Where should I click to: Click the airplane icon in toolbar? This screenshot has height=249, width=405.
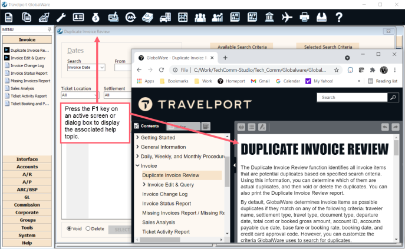tap(287, 17)
